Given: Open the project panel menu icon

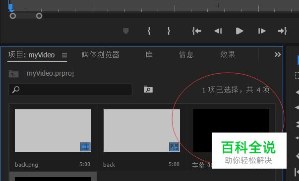Looking at the screenshot, I should [64, 55].
